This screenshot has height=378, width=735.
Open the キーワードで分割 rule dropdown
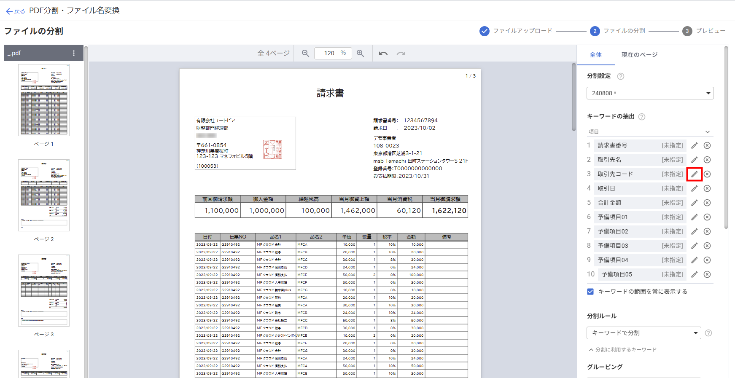click(x=643, y=333)
